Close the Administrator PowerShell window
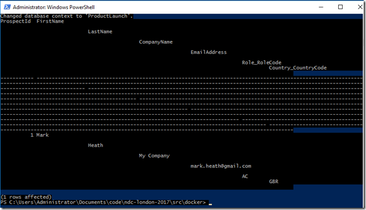 pos(360,7)
